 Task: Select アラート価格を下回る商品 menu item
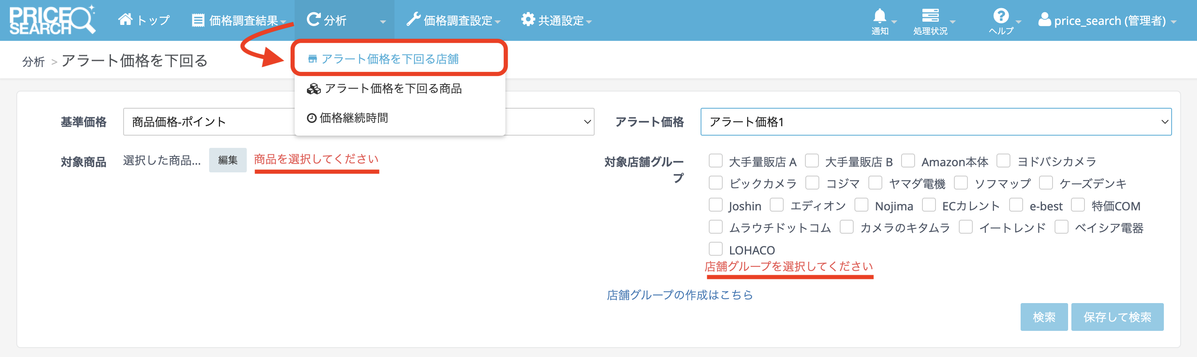[392, 89]
